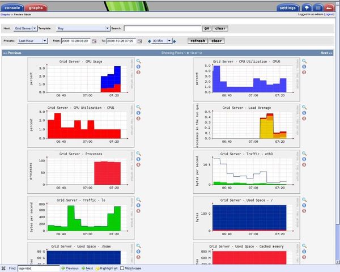Open the Presets dropdown showing Last Hour

(33, 41)
